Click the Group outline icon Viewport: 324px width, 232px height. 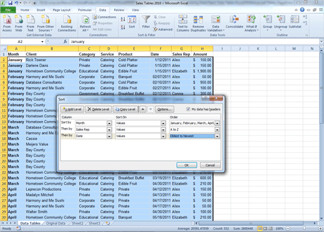(x=267, y=22)
